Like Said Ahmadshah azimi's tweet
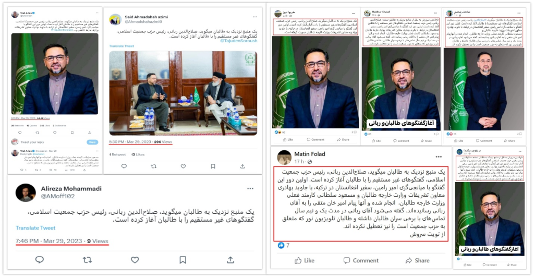This screenshot has width=534, height=277. point(183,166)
